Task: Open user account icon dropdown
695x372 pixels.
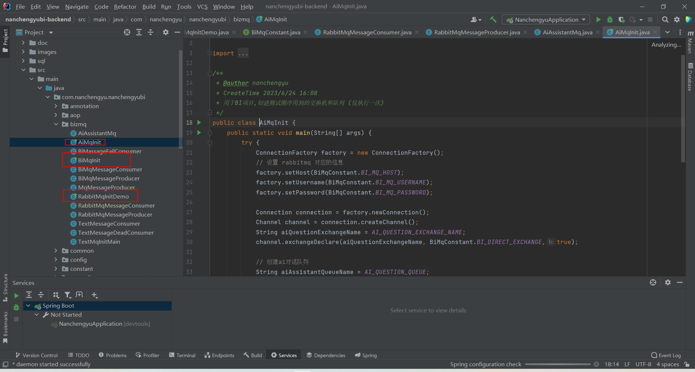Action: (476, 20)
